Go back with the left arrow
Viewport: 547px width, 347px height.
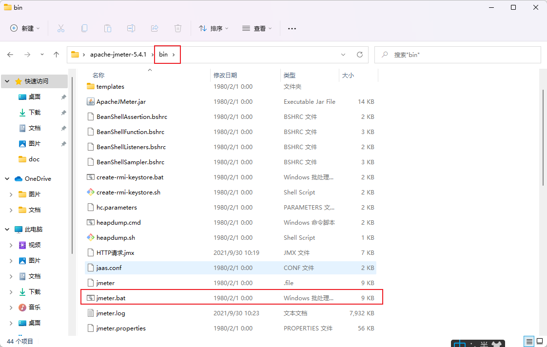[x=10, y=55]
